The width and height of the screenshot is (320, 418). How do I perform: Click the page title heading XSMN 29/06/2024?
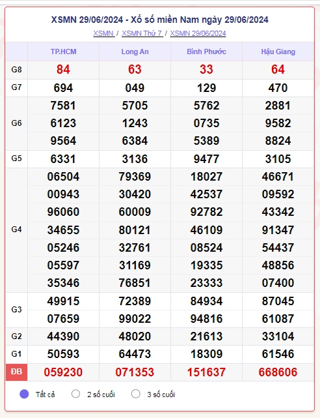coord(160,20)
